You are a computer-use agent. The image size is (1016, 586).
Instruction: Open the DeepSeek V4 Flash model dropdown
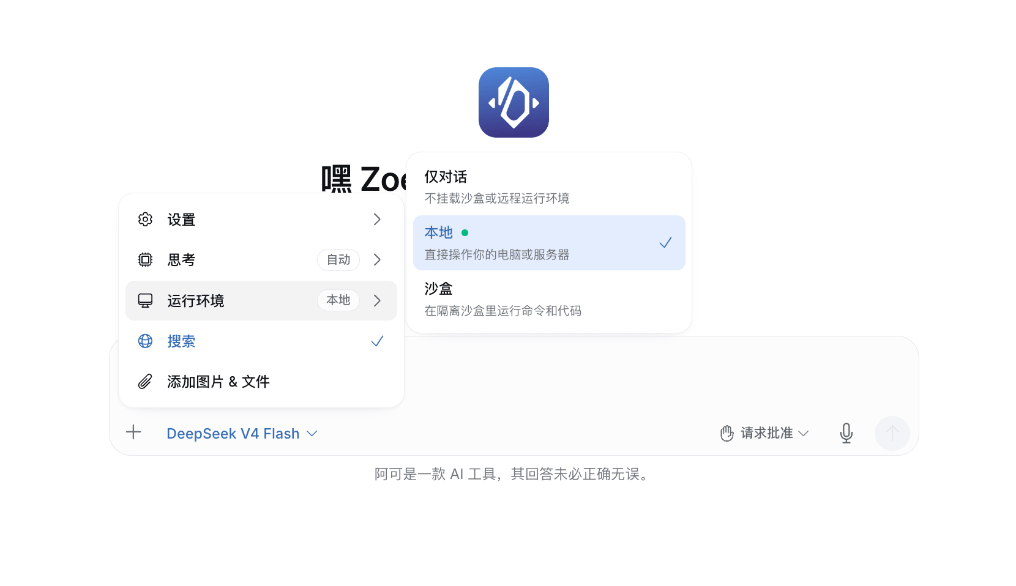click(x=242, y=434)
